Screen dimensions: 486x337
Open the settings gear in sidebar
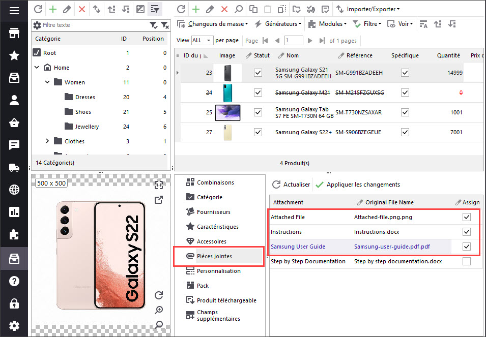(14, 325)
